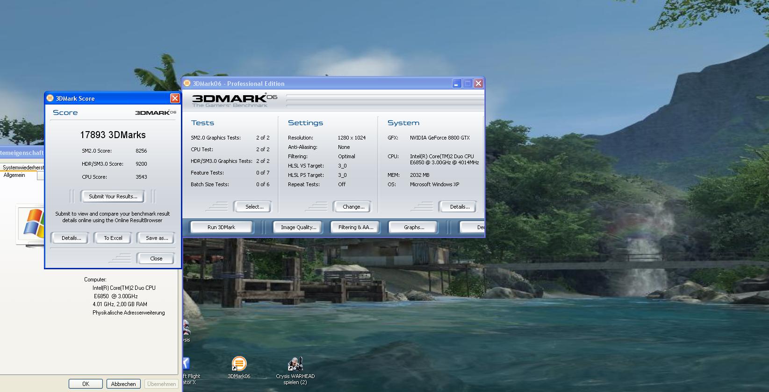Viewport: 769px width, 392px height.
Task: Click CPU Test count 2 of 2
Action: point(263,149)
